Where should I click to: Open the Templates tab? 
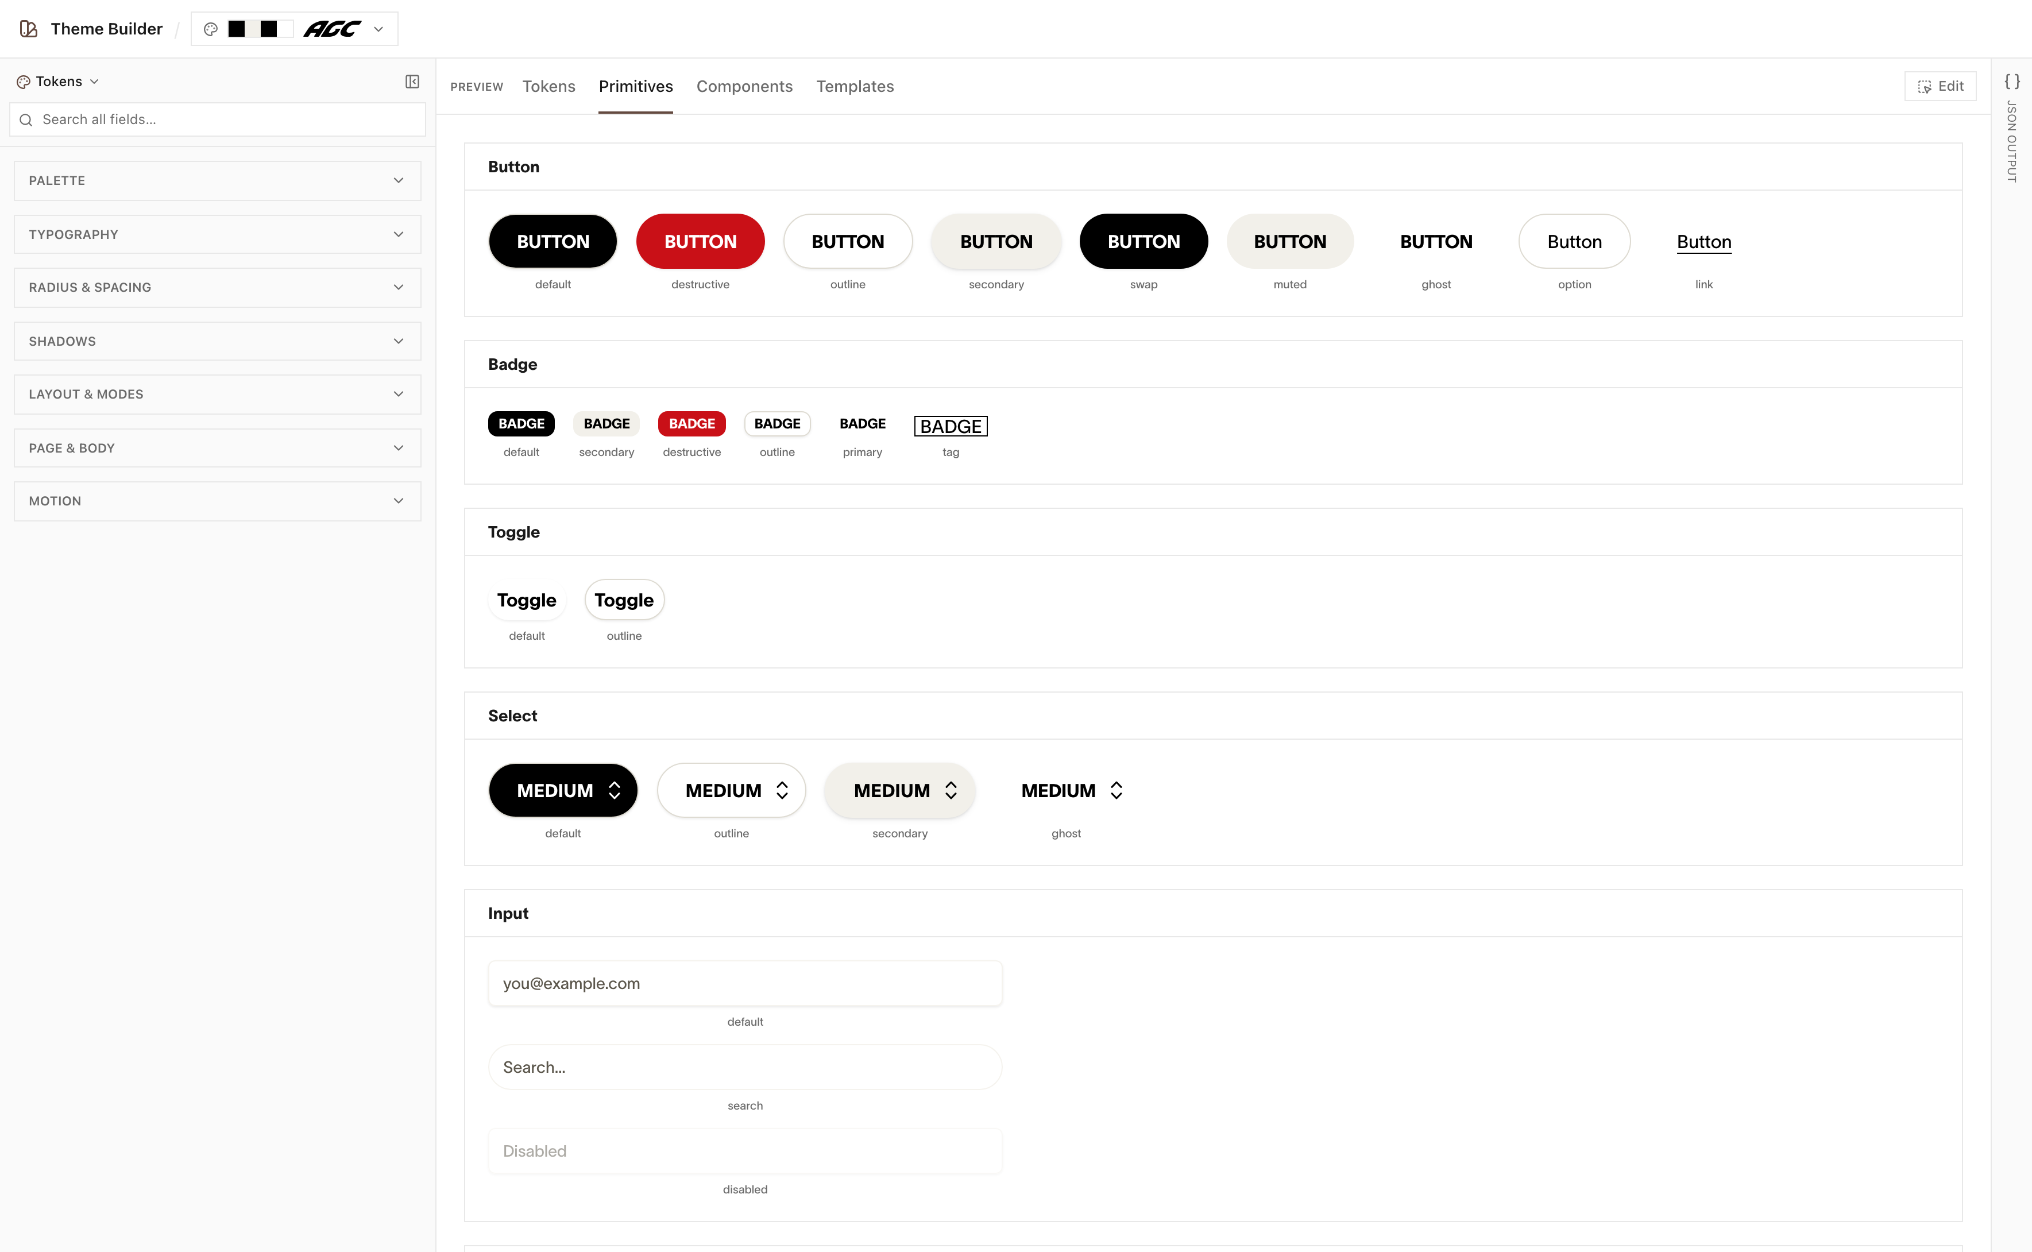tap(855, 86)
